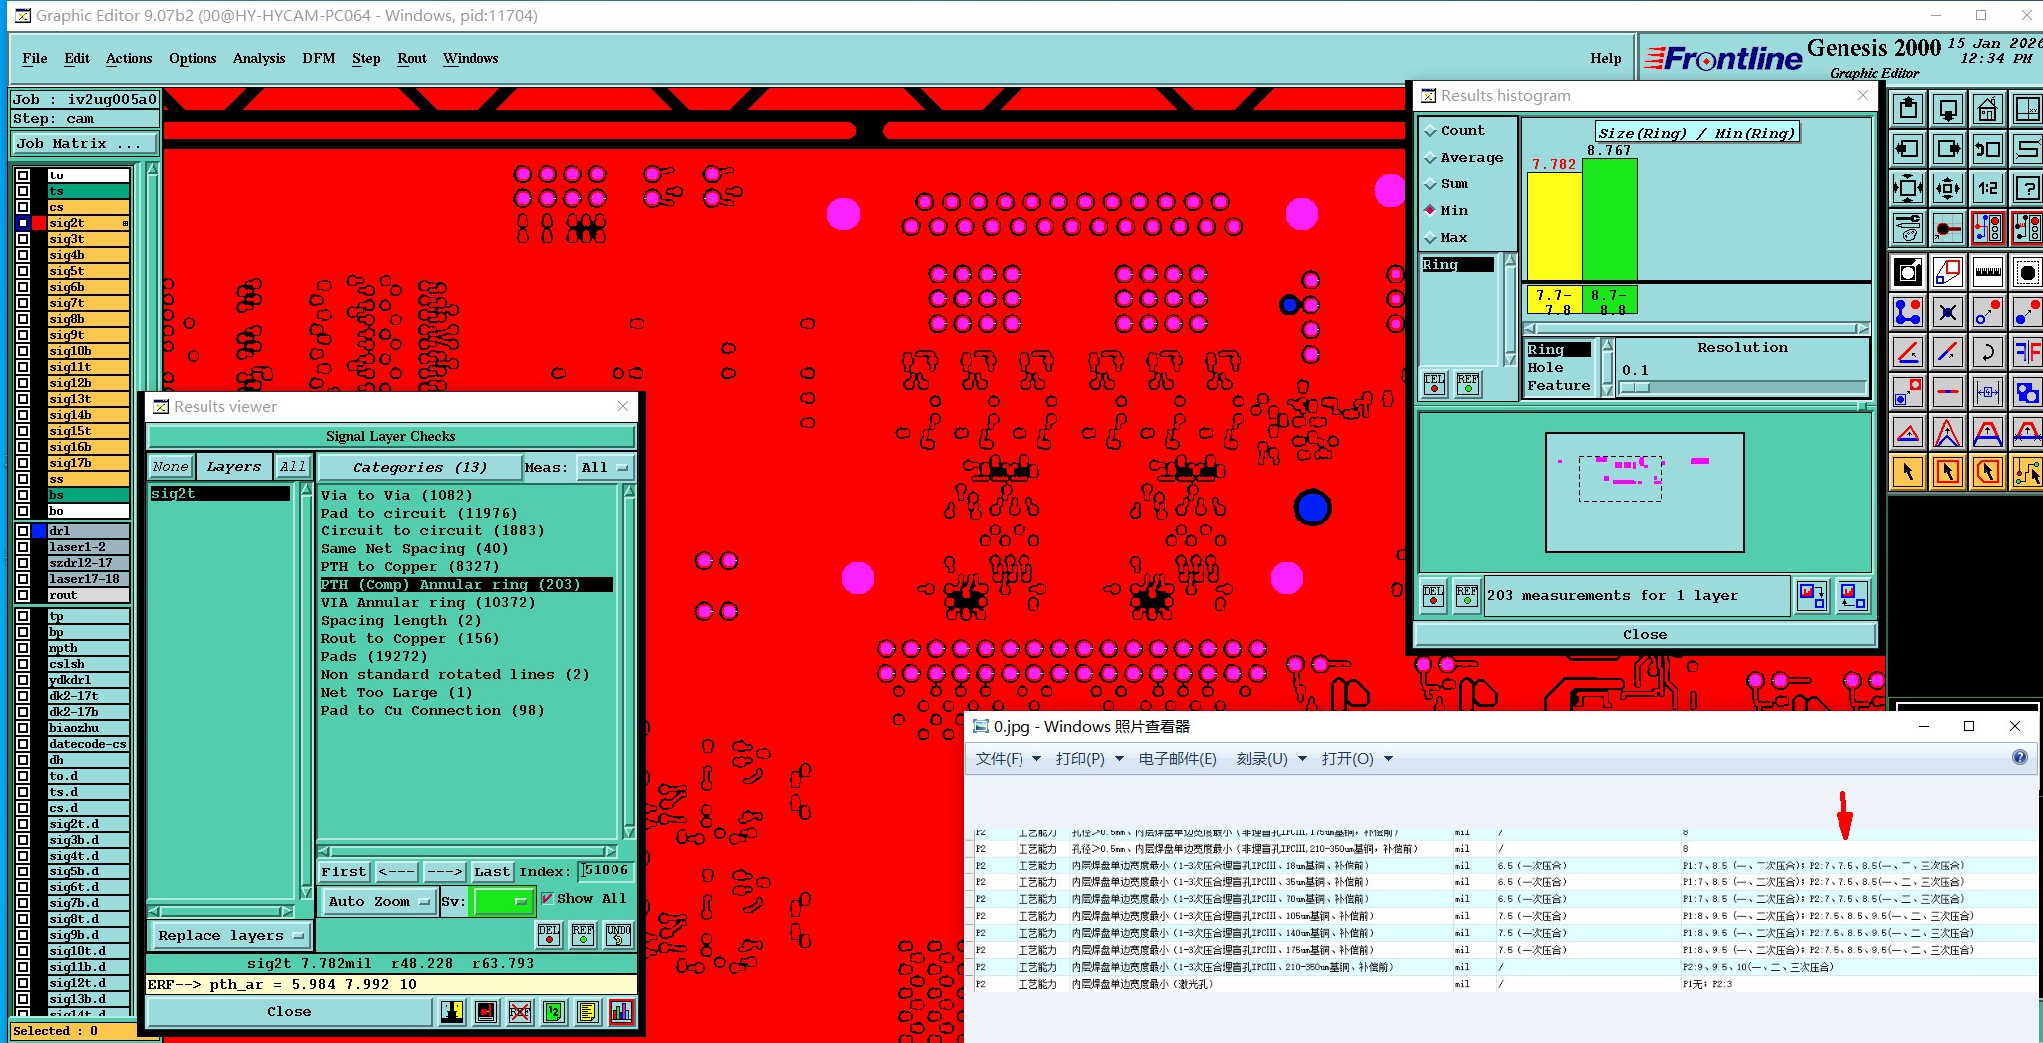Adjust the Resolution slider in histogram
2043x1043 pixels.
point(1743,387)
